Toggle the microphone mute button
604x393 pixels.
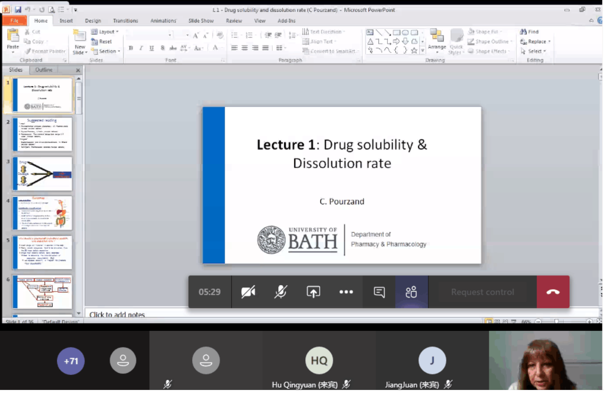[281, 292]
